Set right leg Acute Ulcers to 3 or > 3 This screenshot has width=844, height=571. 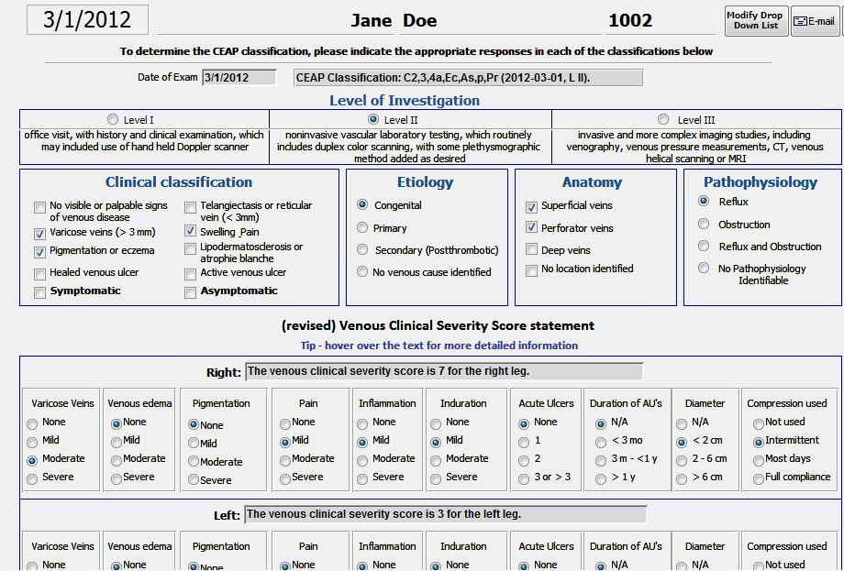[524, 479]
